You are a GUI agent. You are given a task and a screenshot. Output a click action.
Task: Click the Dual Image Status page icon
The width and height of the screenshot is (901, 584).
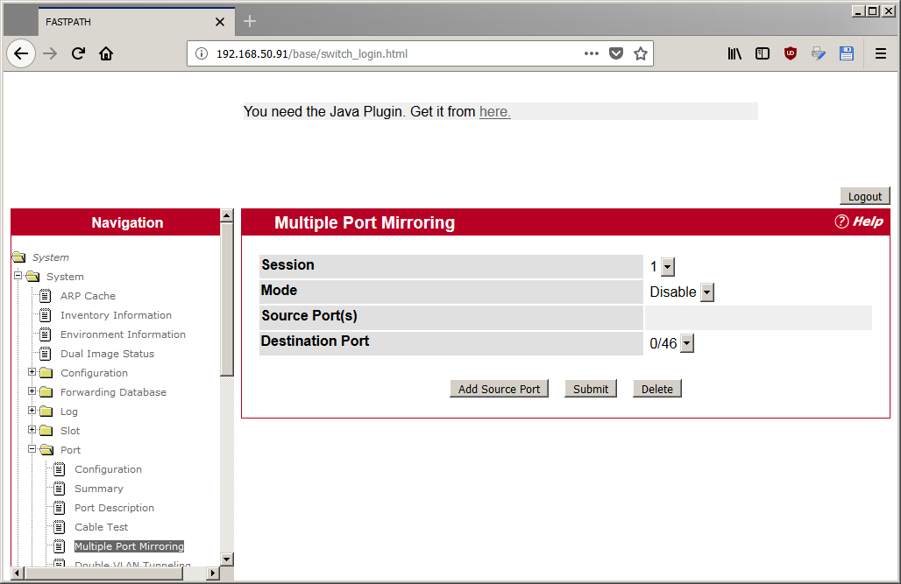tap(46, 354)
